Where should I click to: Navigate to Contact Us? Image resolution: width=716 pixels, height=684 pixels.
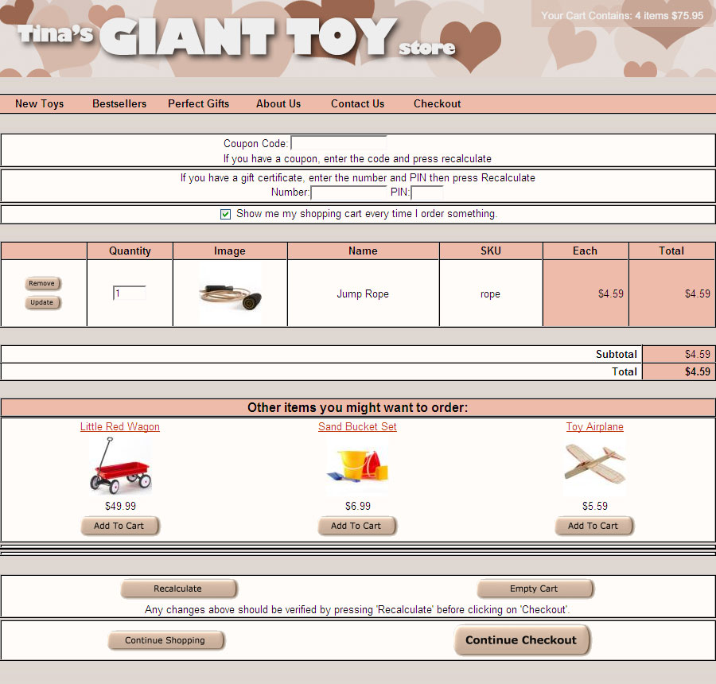point(357,103)
